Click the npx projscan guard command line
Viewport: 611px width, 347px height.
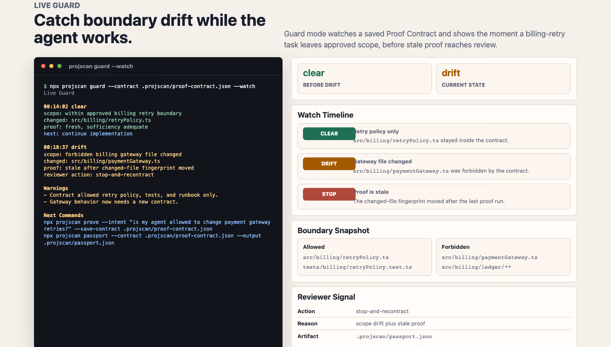click(149, 86)
